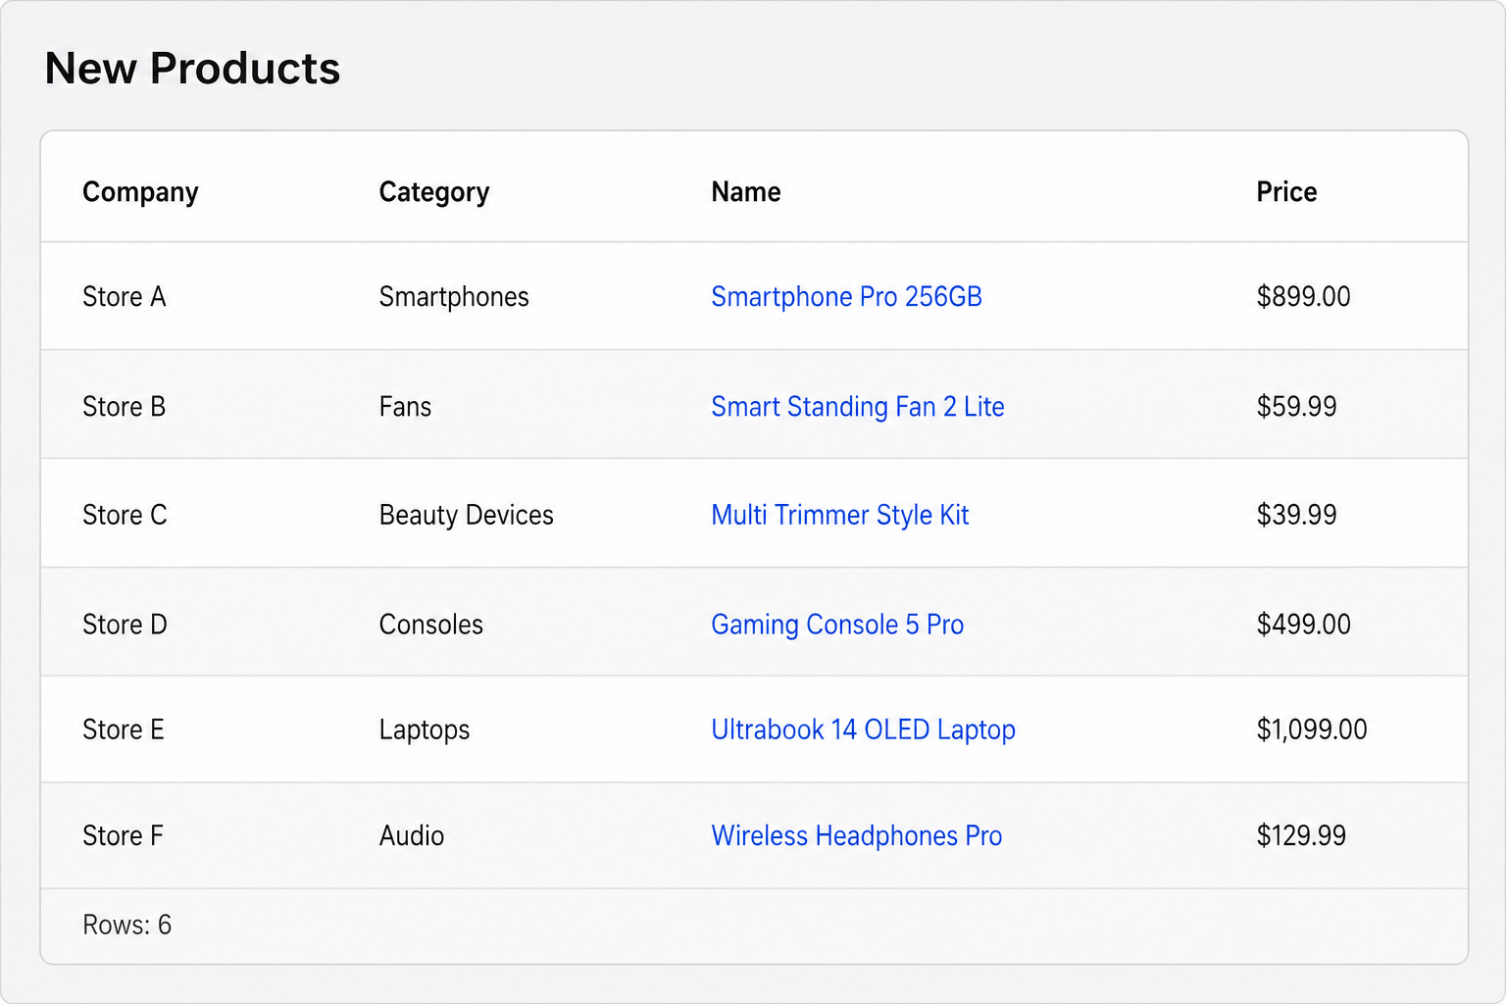This screenshot has width=1506, height=1004.
Task: Select the $39.99 price
Action: (1296, 516)
